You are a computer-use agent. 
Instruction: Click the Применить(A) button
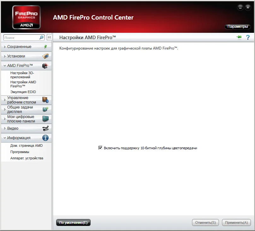point(236,222)
